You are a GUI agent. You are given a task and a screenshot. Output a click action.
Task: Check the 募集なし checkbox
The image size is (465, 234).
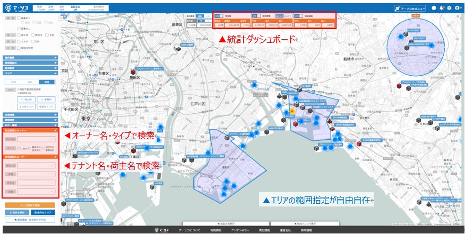click(x=19, y=29)
